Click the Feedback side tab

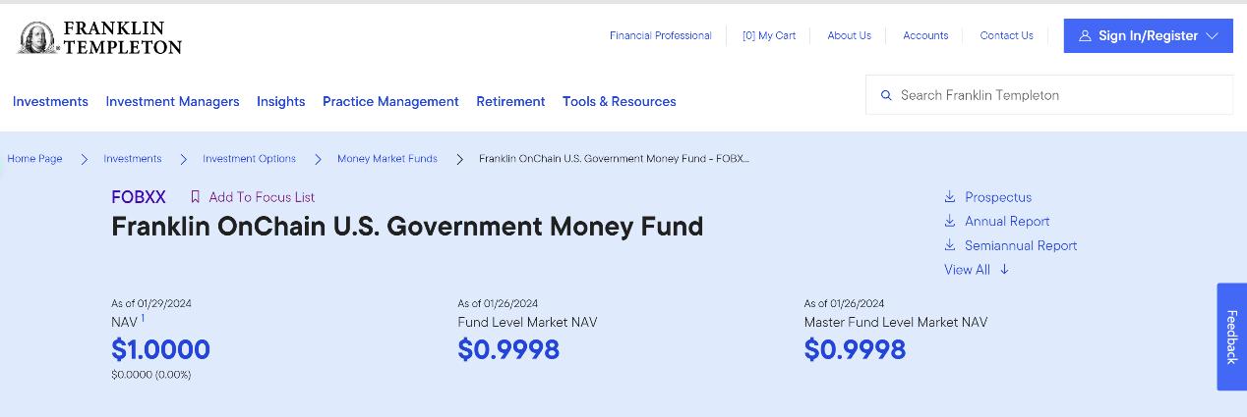point(1231,337)
